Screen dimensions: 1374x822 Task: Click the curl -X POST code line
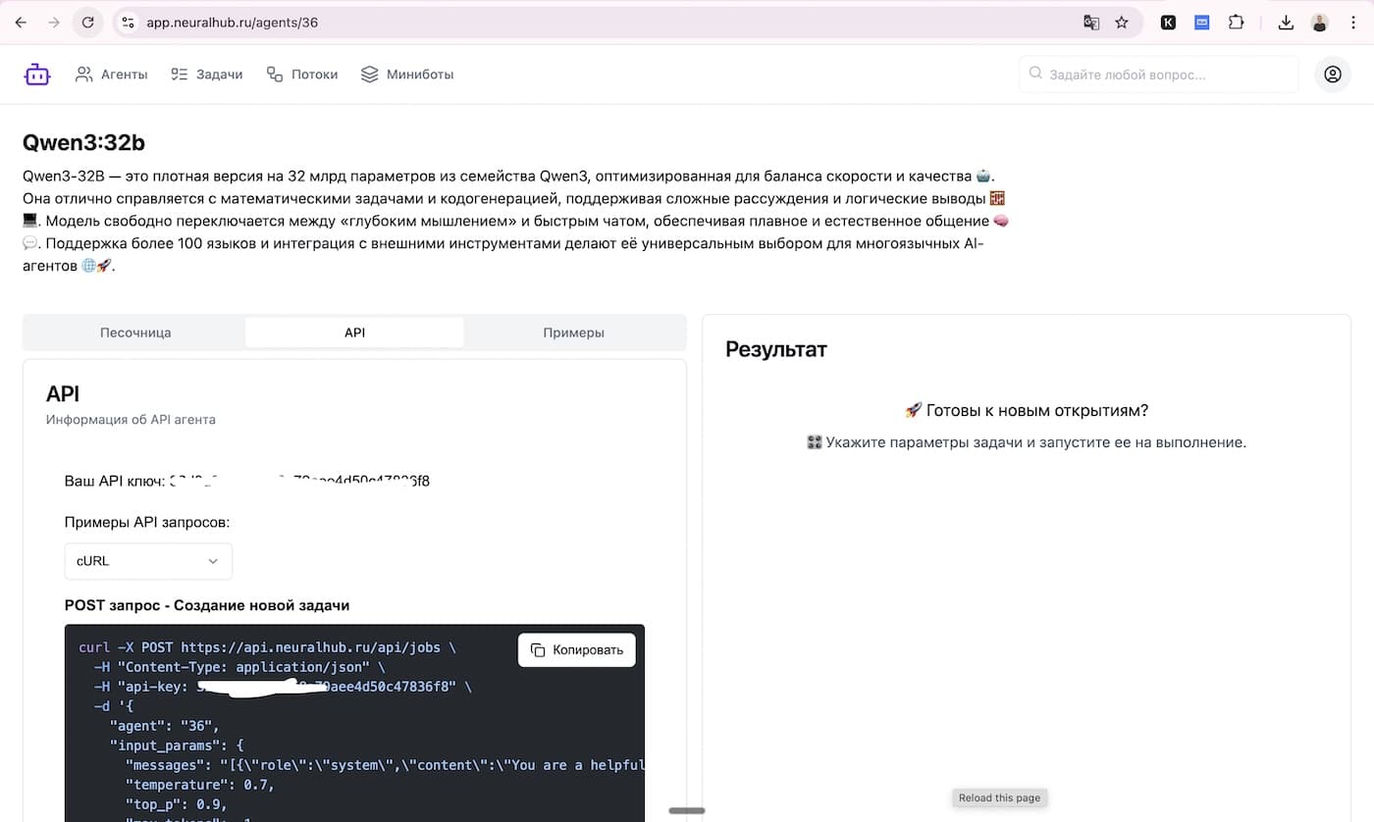(267, 647)
